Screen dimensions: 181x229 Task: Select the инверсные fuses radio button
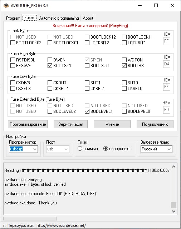pyautogui.click(x=106, y=149)
